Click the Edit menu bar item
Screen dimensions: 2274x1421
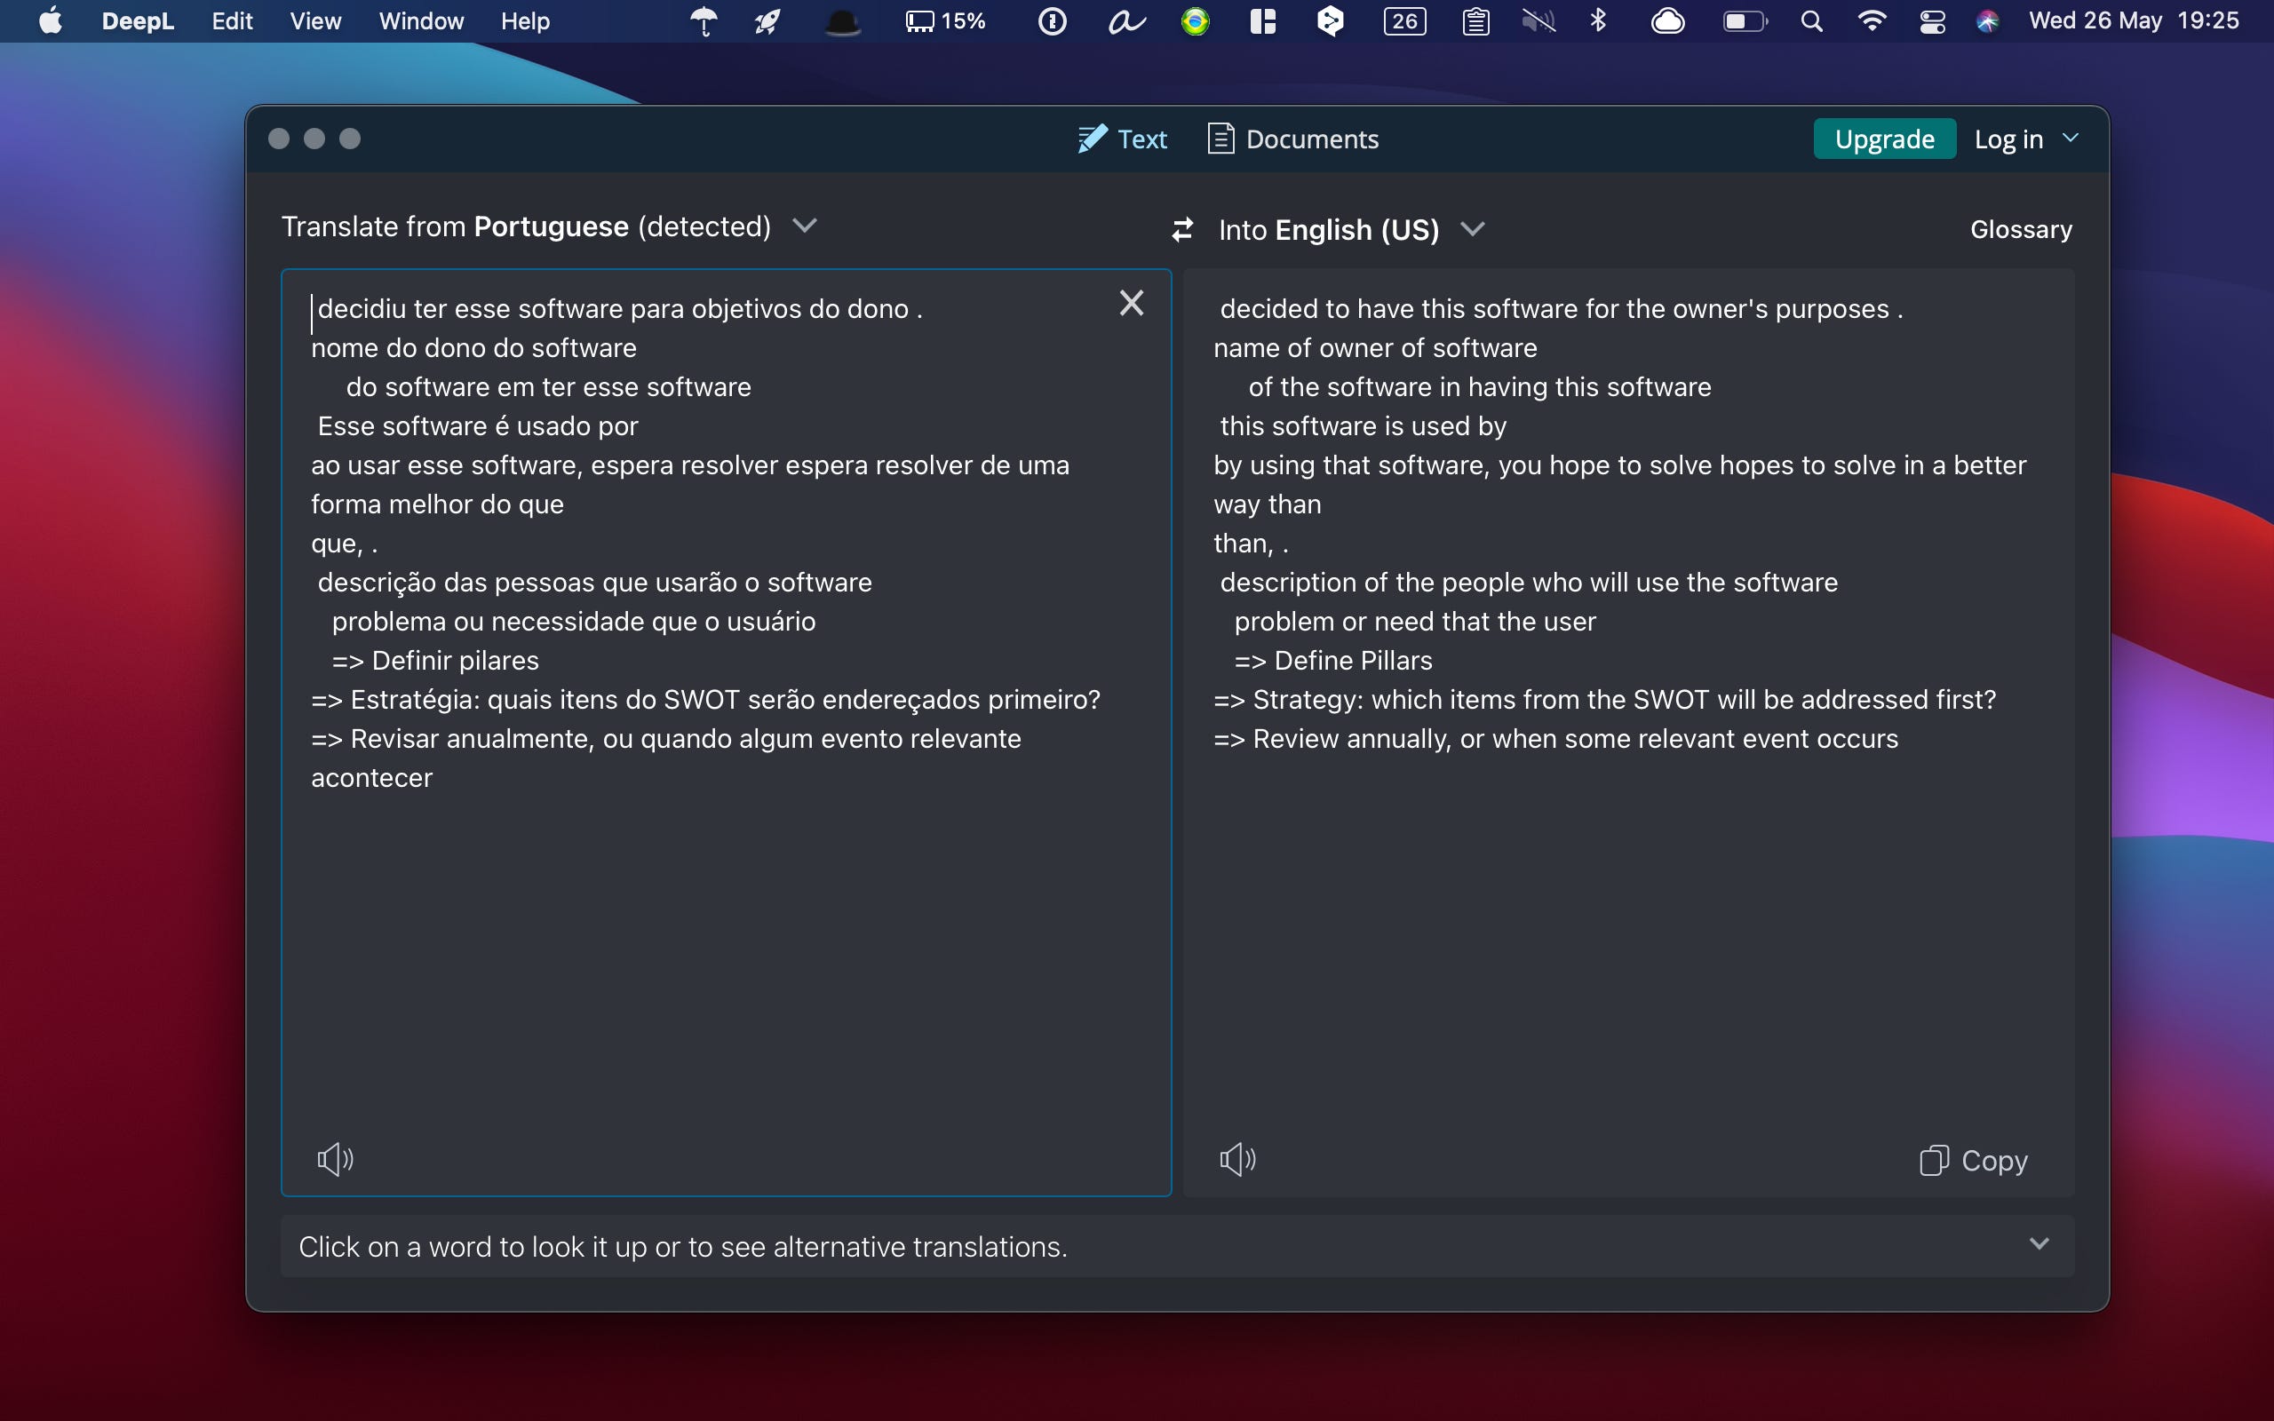[231, 21]
